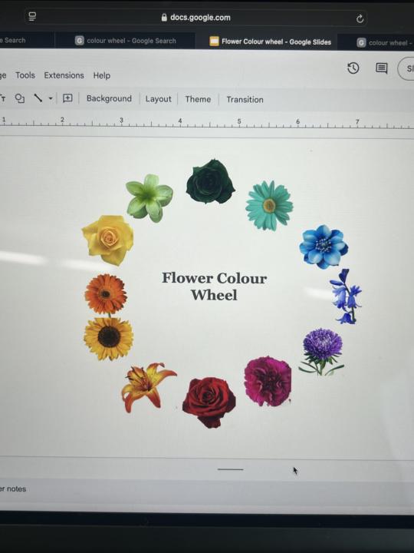Viewport: 414px width, 553px height.
Task: Click the site settings icon in address bar
Action: point(32,16)
